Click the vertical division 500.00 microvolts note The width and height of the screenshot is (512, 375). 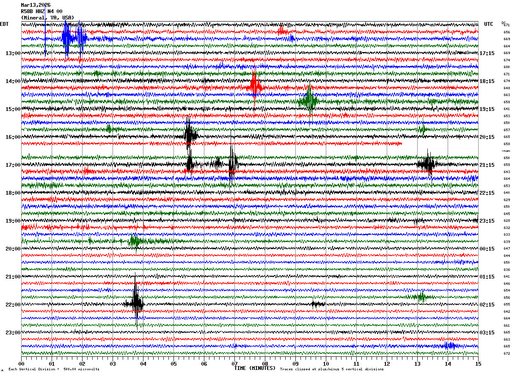[54, 369]
